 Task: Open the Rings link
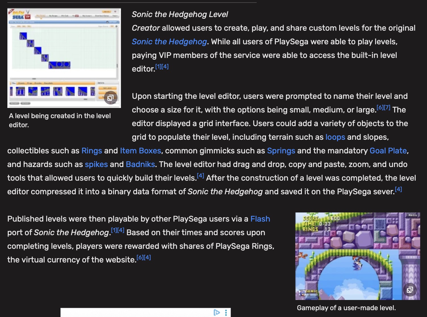[x=92, y=151]
